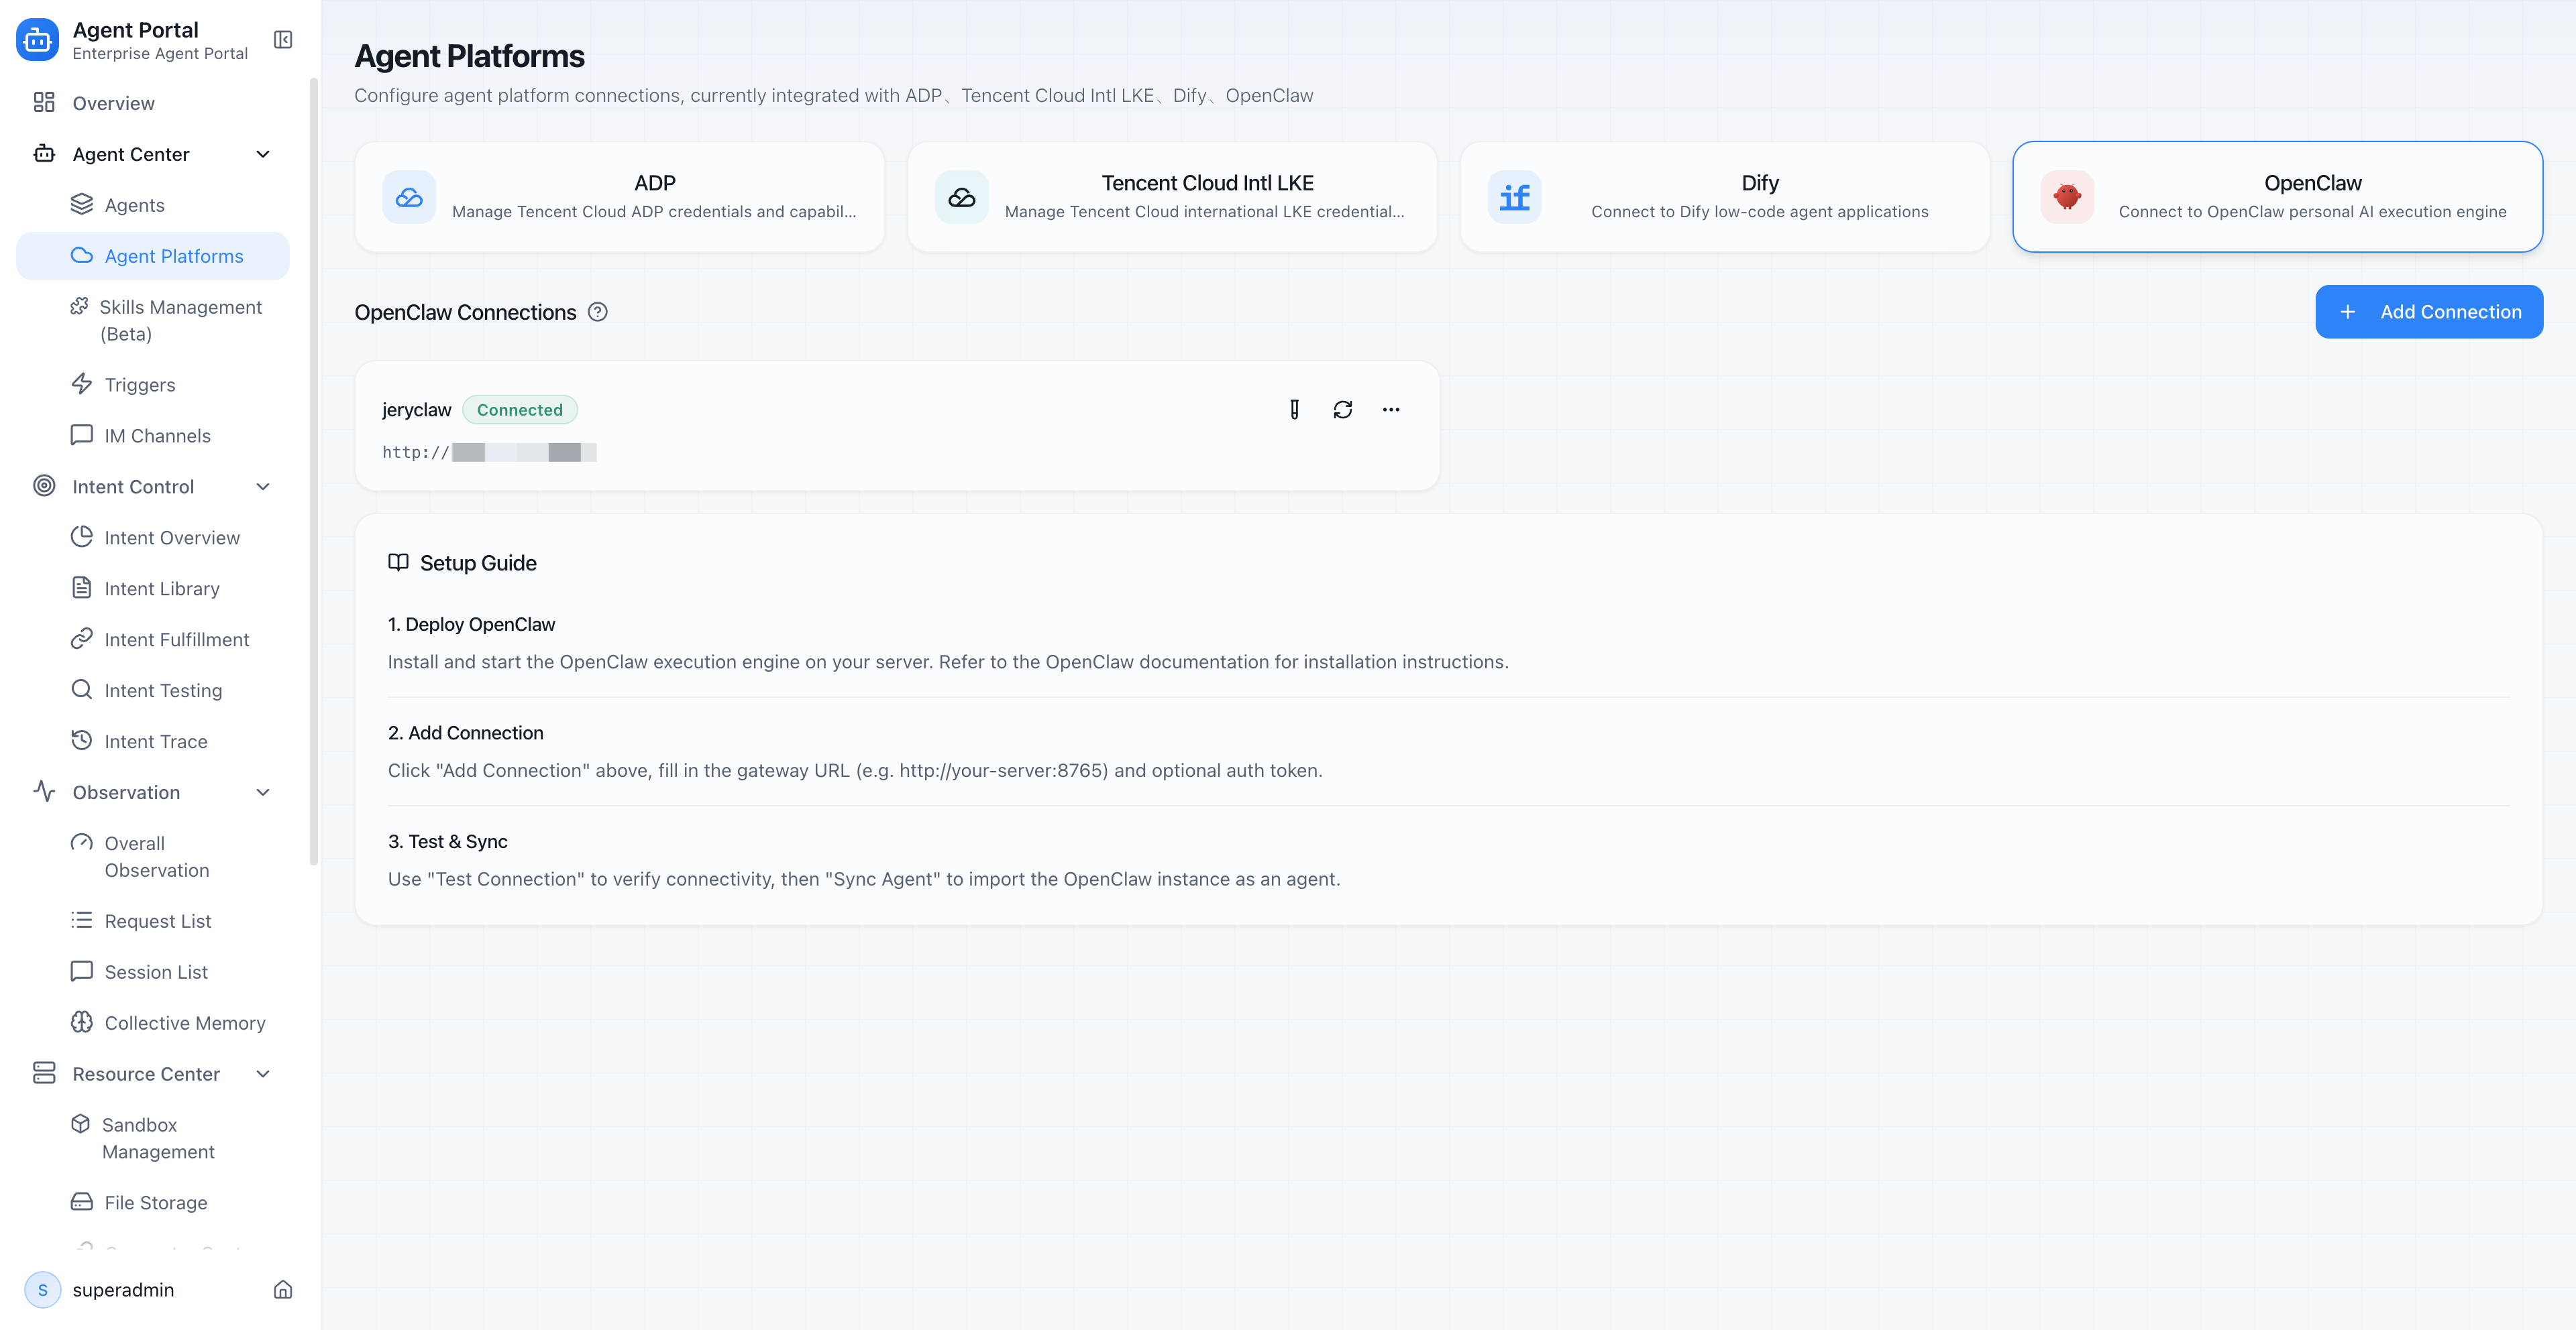Collapse the Observation section chevron
This screenshot has width=2576, height=1330.
[x=263, y=792]
